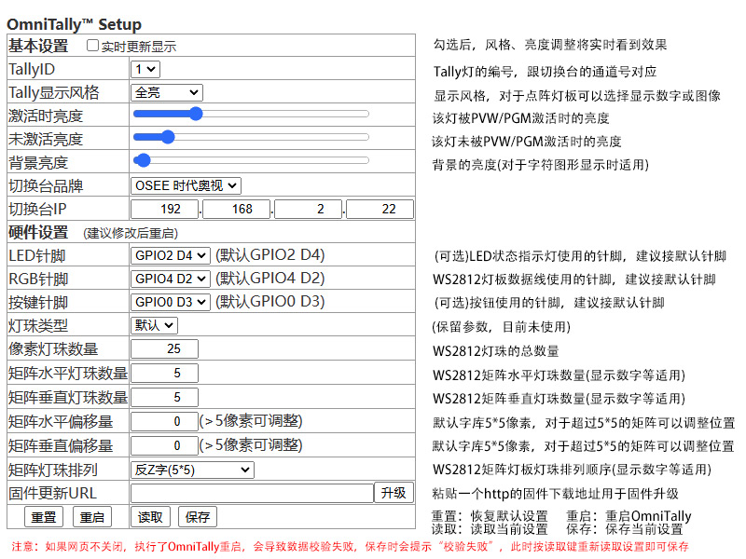Click the 重启 restart button

(91, 517)
